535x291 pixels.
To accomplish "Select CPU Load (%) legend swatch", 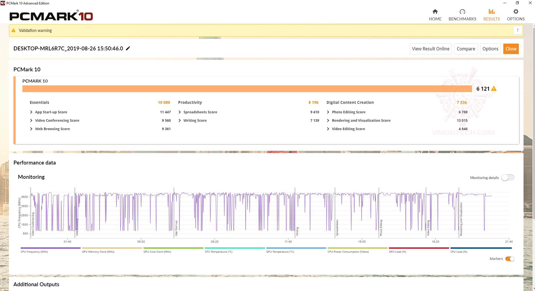I will pyautogui.click(x=481, y=248).
